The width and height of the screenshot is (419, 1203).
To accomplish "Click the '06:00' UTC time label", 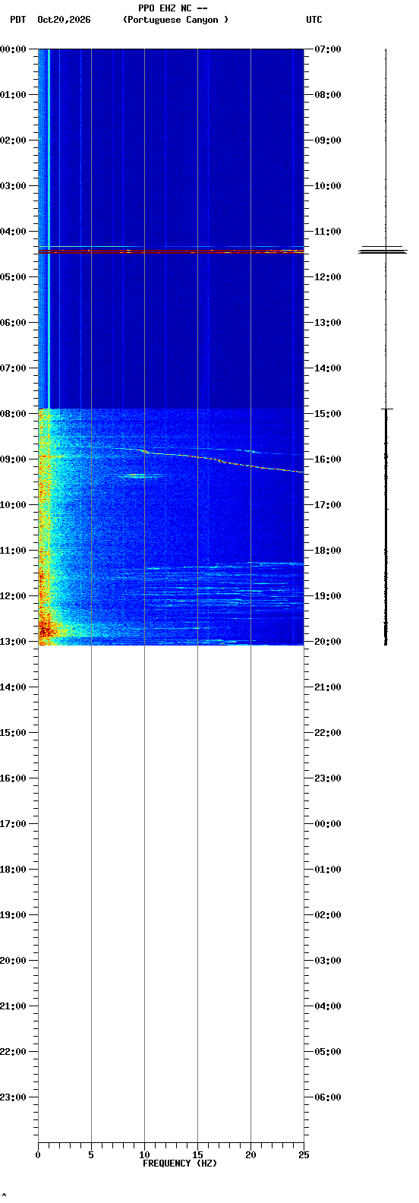I will point(328,1097).
